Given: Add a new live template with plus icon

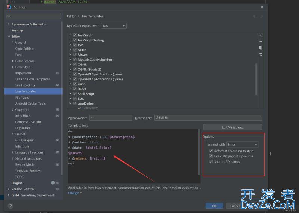Looking at the screenshot, I should 261,35.
